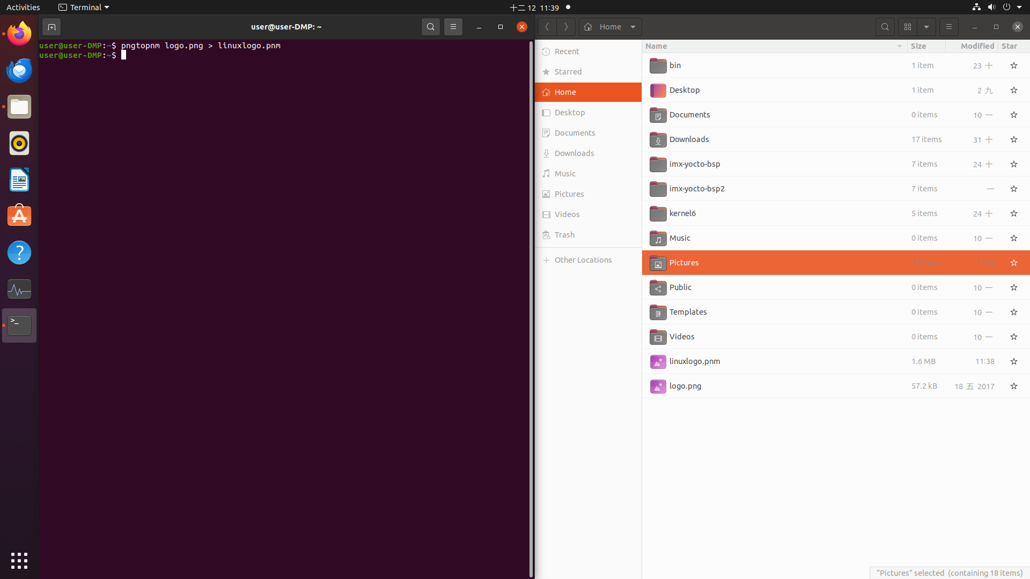Open Downloads in Files sidebar

(x=588, y=153)
